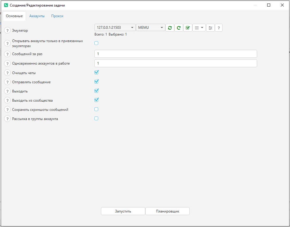Screen dimensions: 290x227
Task: Uncheck the Выходить checkbox
Action: coord(96,91)
